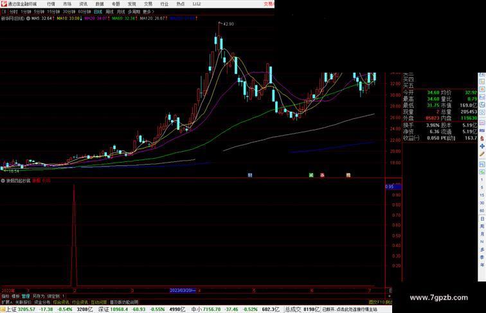Click the blue 0.95 axis value marker
This screenshot has height=313, width=486.
coord(393,187)
